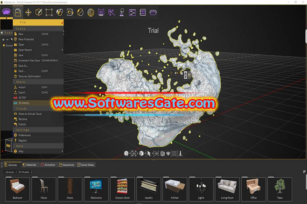307x204 pixels.
Task: Select Open in the Scene section
Action: [x=38, y=45]
